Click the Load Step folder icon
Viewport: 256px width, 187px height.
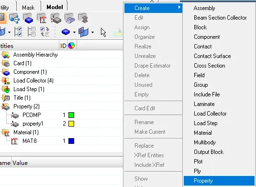[6, 89]
